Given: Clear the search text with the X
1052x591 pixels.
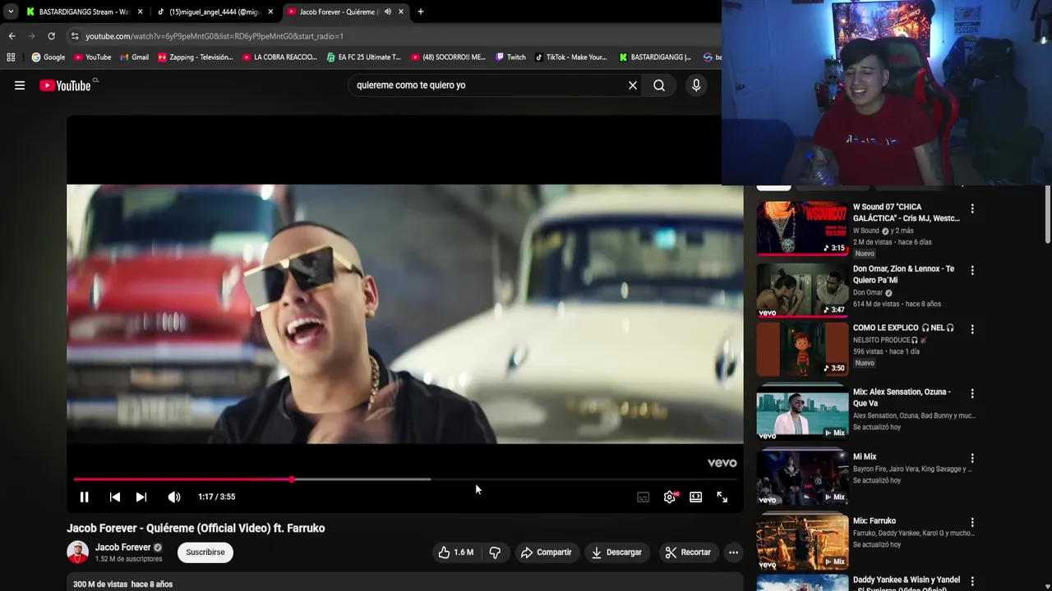Looking at the screenshot, I should [633, 85].
